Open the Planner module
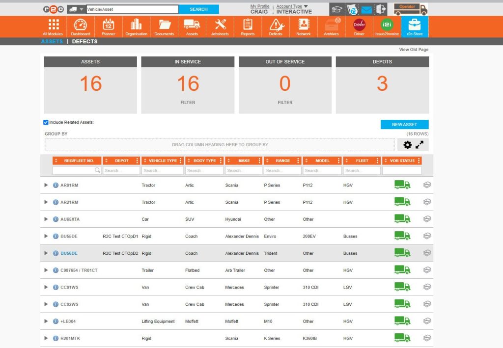 (x=108, y=27)
